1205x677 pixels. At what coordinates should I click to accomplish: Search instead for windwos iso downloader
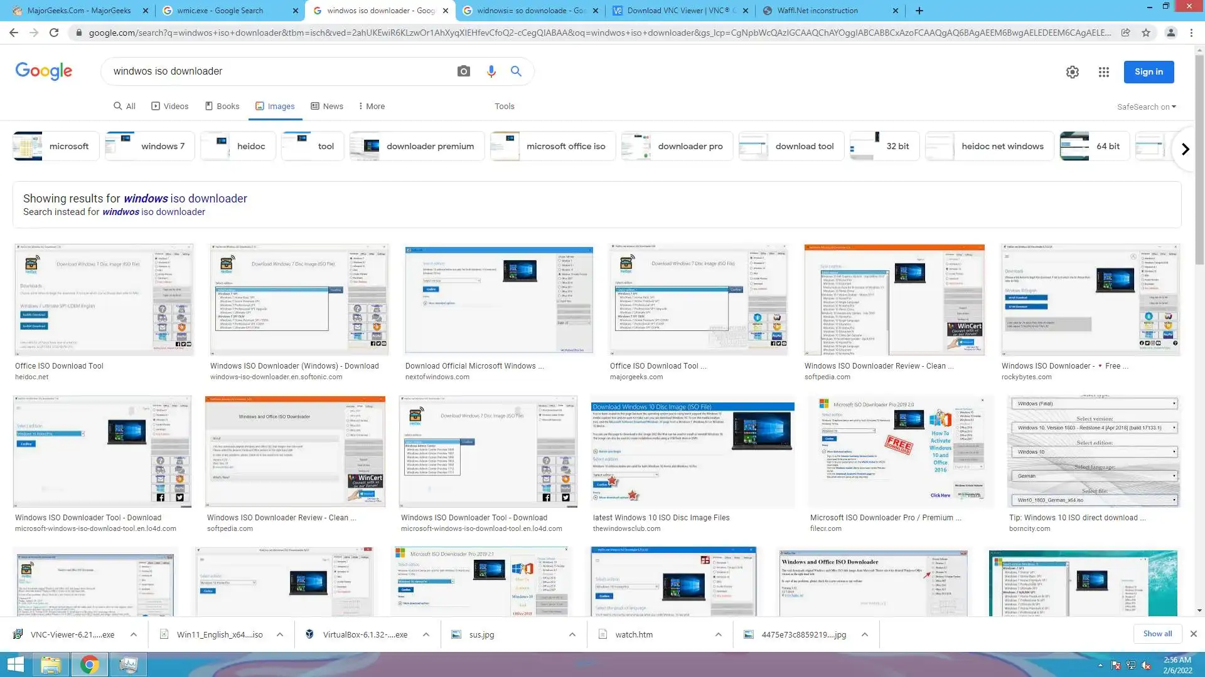pyautogui.click(x=153, y=212)
